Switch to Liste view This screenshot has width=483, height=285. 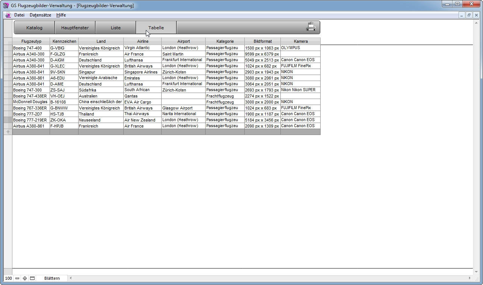tap(115, 28)
